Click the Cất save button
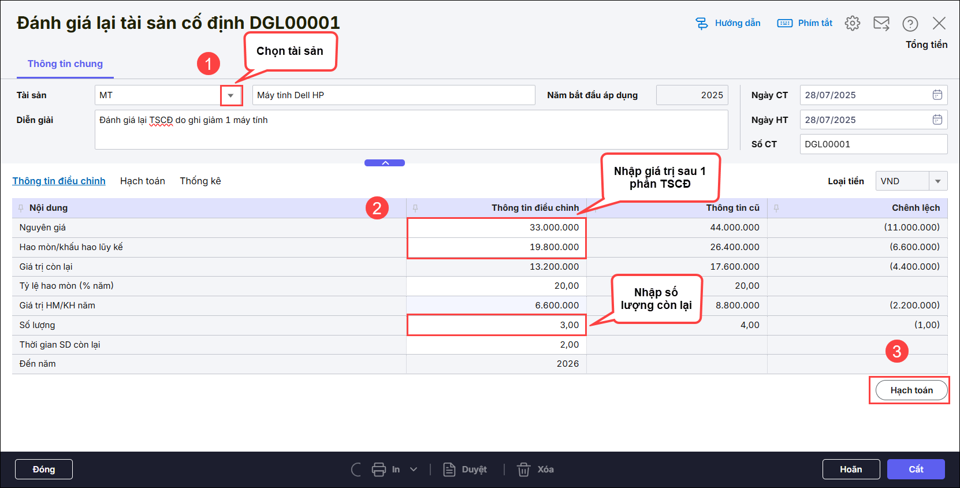This screenshot has width=960, height=488. click(916, 469)
